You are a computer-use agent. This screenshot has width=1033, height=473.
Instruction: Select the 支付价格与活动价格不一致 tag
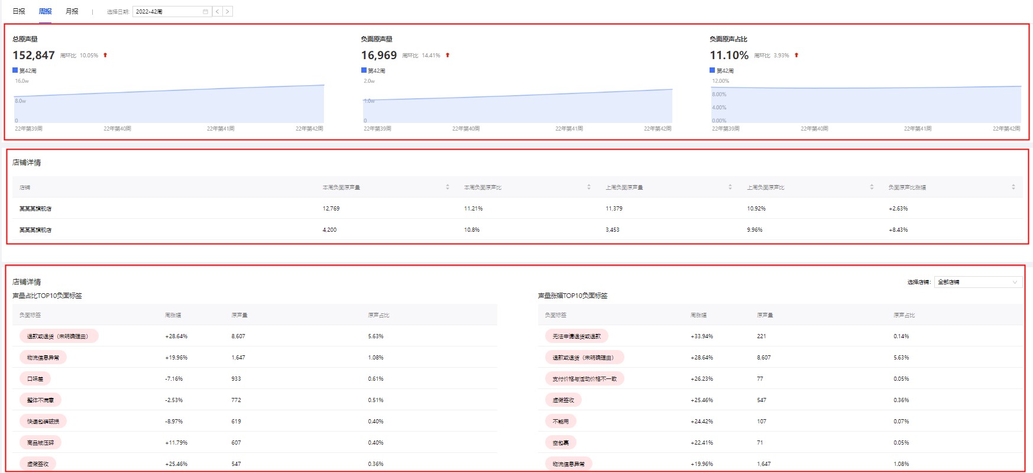[584, 378]
